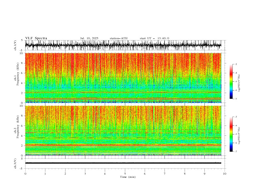Click the flat ch.3 voltage trace

(x=123, y=163)
